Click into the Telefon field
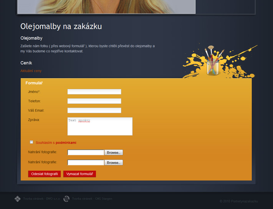The image size is (273, 209). coord(94,101)
